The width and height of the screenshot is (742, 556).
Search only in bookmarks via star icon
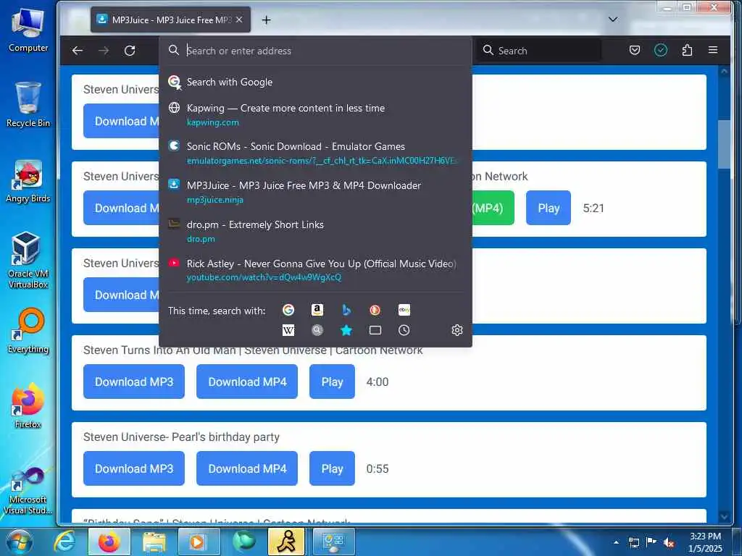(346, 330)
